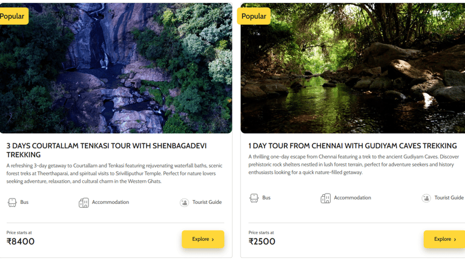Click the Bus icon on Gudiyam Caves card

[x=254, y=198]
